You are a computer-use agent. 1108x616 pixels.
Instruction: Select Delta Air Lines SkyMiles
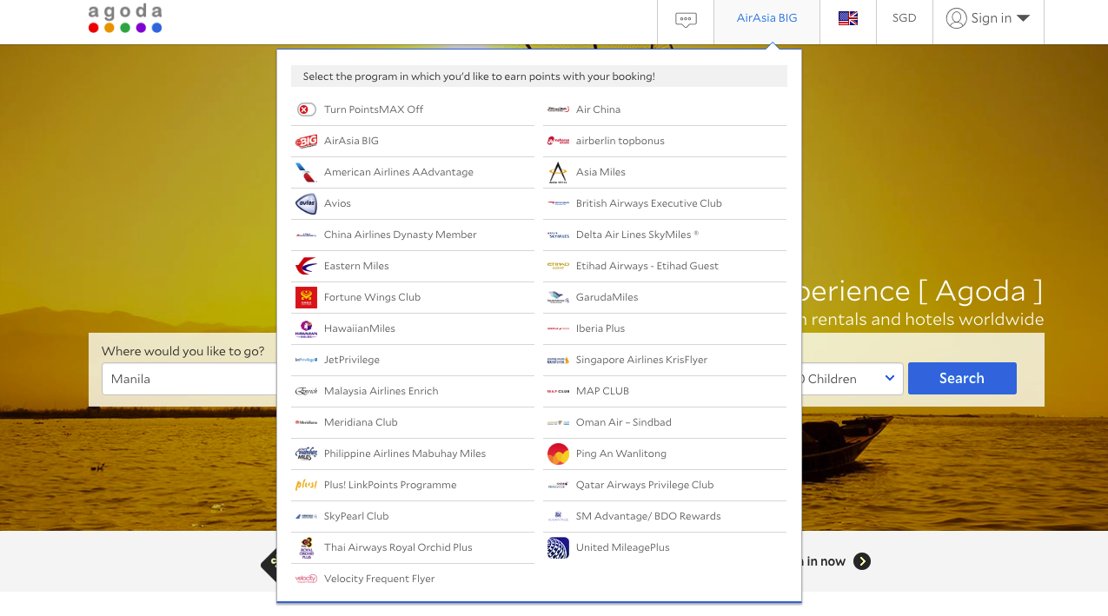click(665, 235)
